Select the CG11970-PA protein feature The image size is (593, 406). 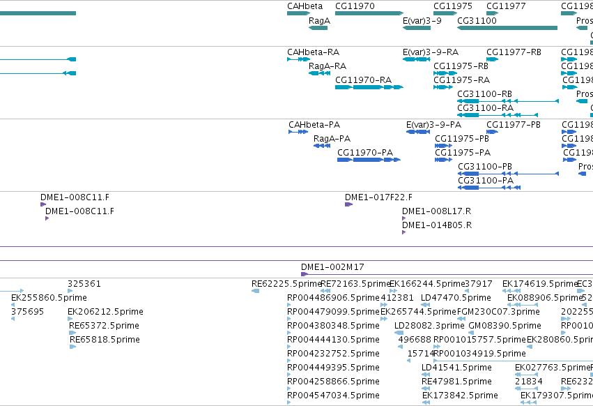tap(369, 160)
